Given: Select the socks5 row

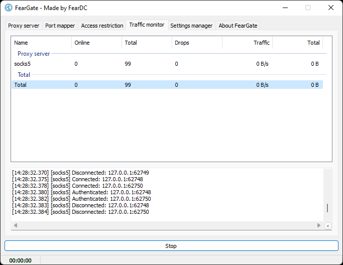Looking at the screenshot, I should pos(167,64).
